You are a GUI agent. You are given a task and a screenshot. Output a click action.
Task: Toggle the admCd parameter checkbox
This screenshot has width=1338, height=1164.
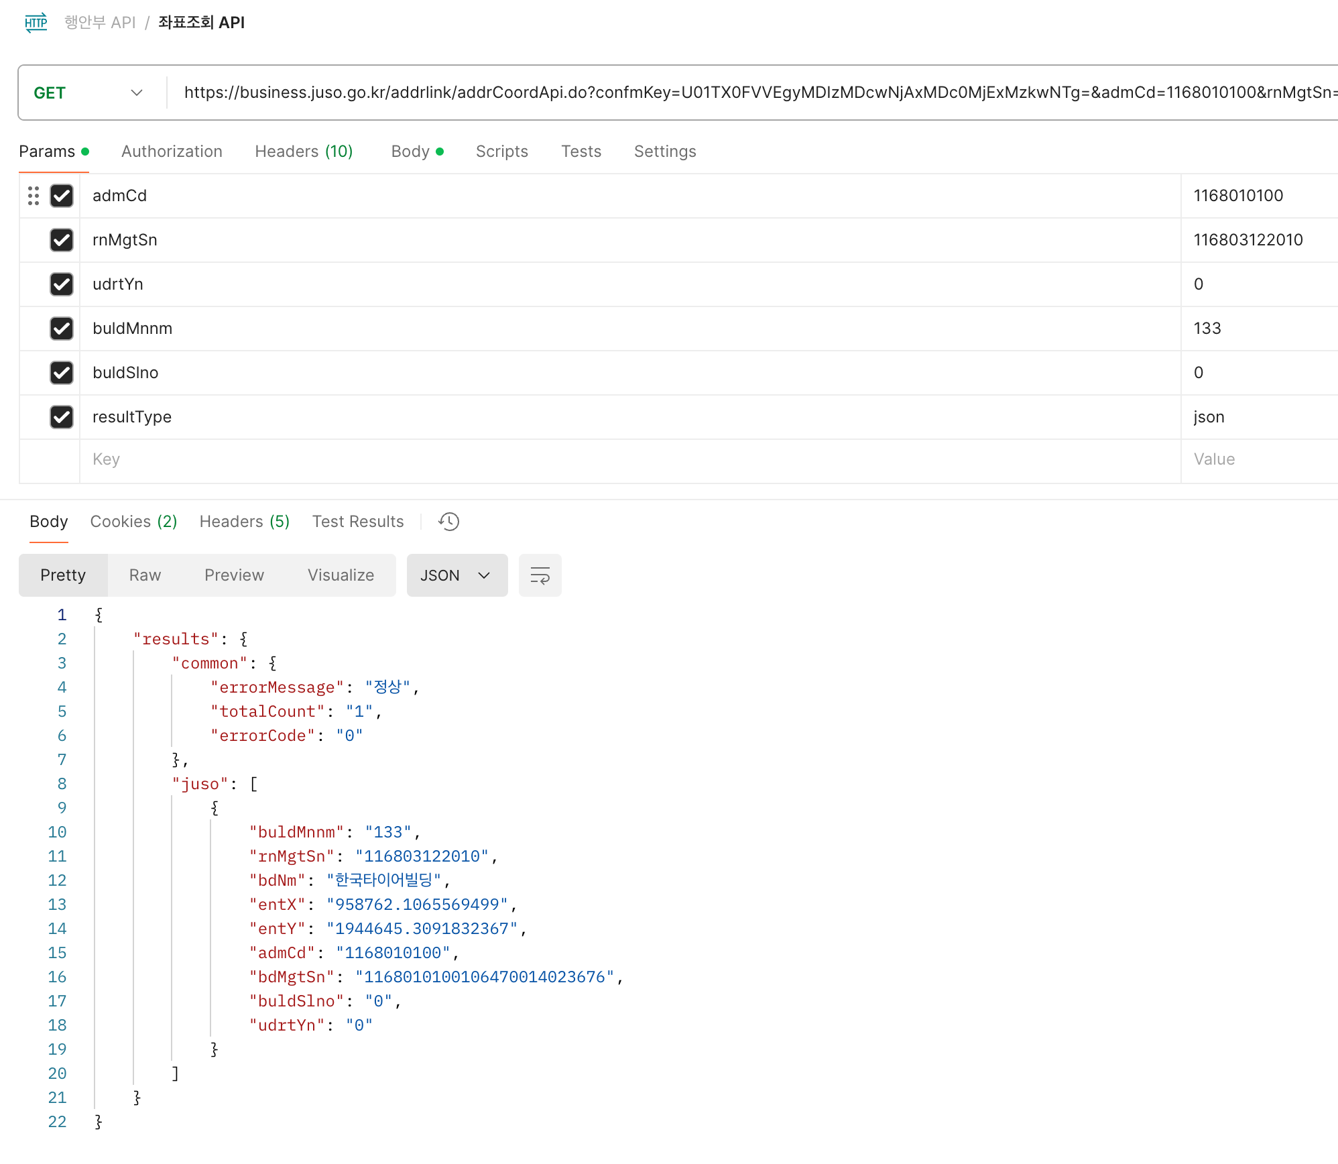click(62, 196)
